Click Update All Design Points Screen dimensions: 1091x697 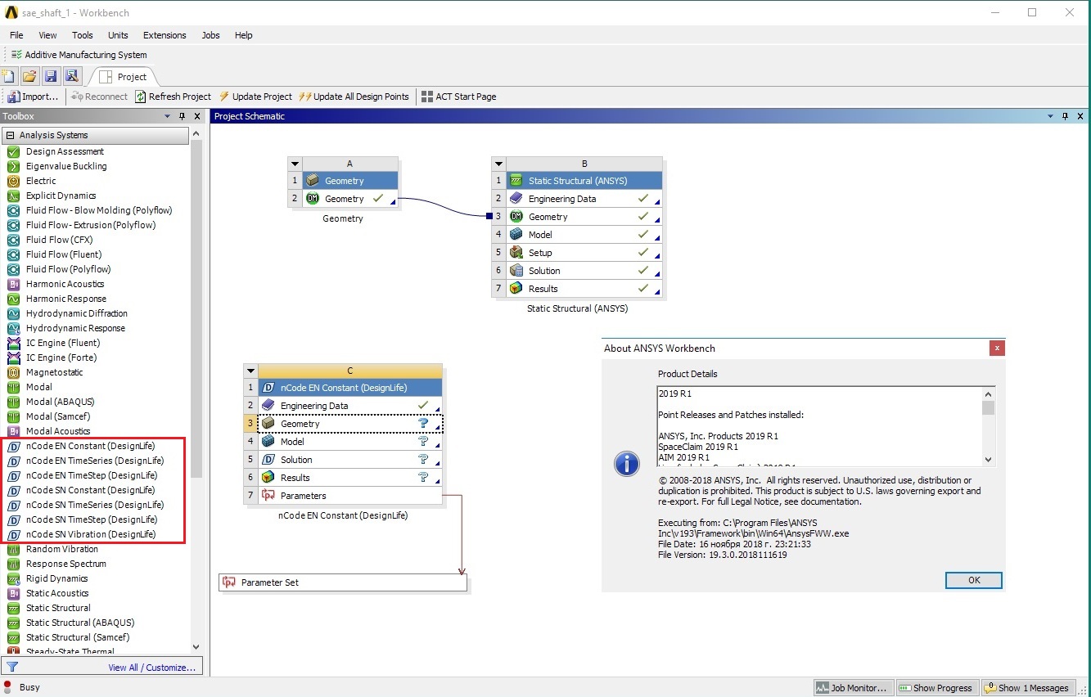[354, 97]
